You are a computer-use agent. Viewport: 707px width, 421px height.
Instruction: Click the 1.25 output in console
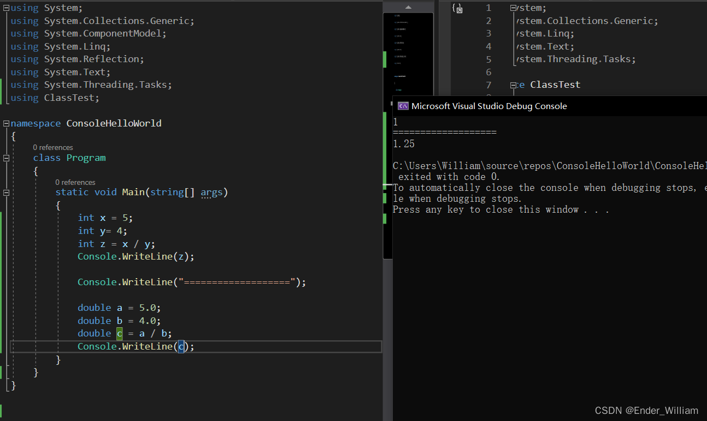[x=404, y=144]
